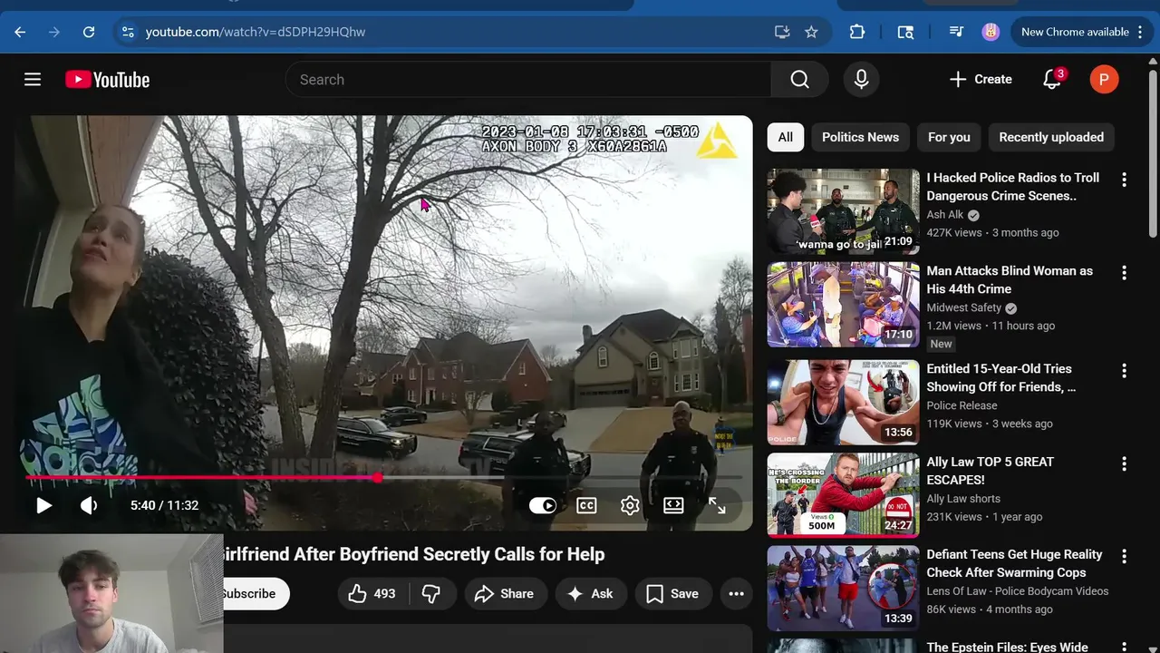Open the Chrome Lens search icon
This screenshot has height=653, width=1160.
[x=905, y=32]
